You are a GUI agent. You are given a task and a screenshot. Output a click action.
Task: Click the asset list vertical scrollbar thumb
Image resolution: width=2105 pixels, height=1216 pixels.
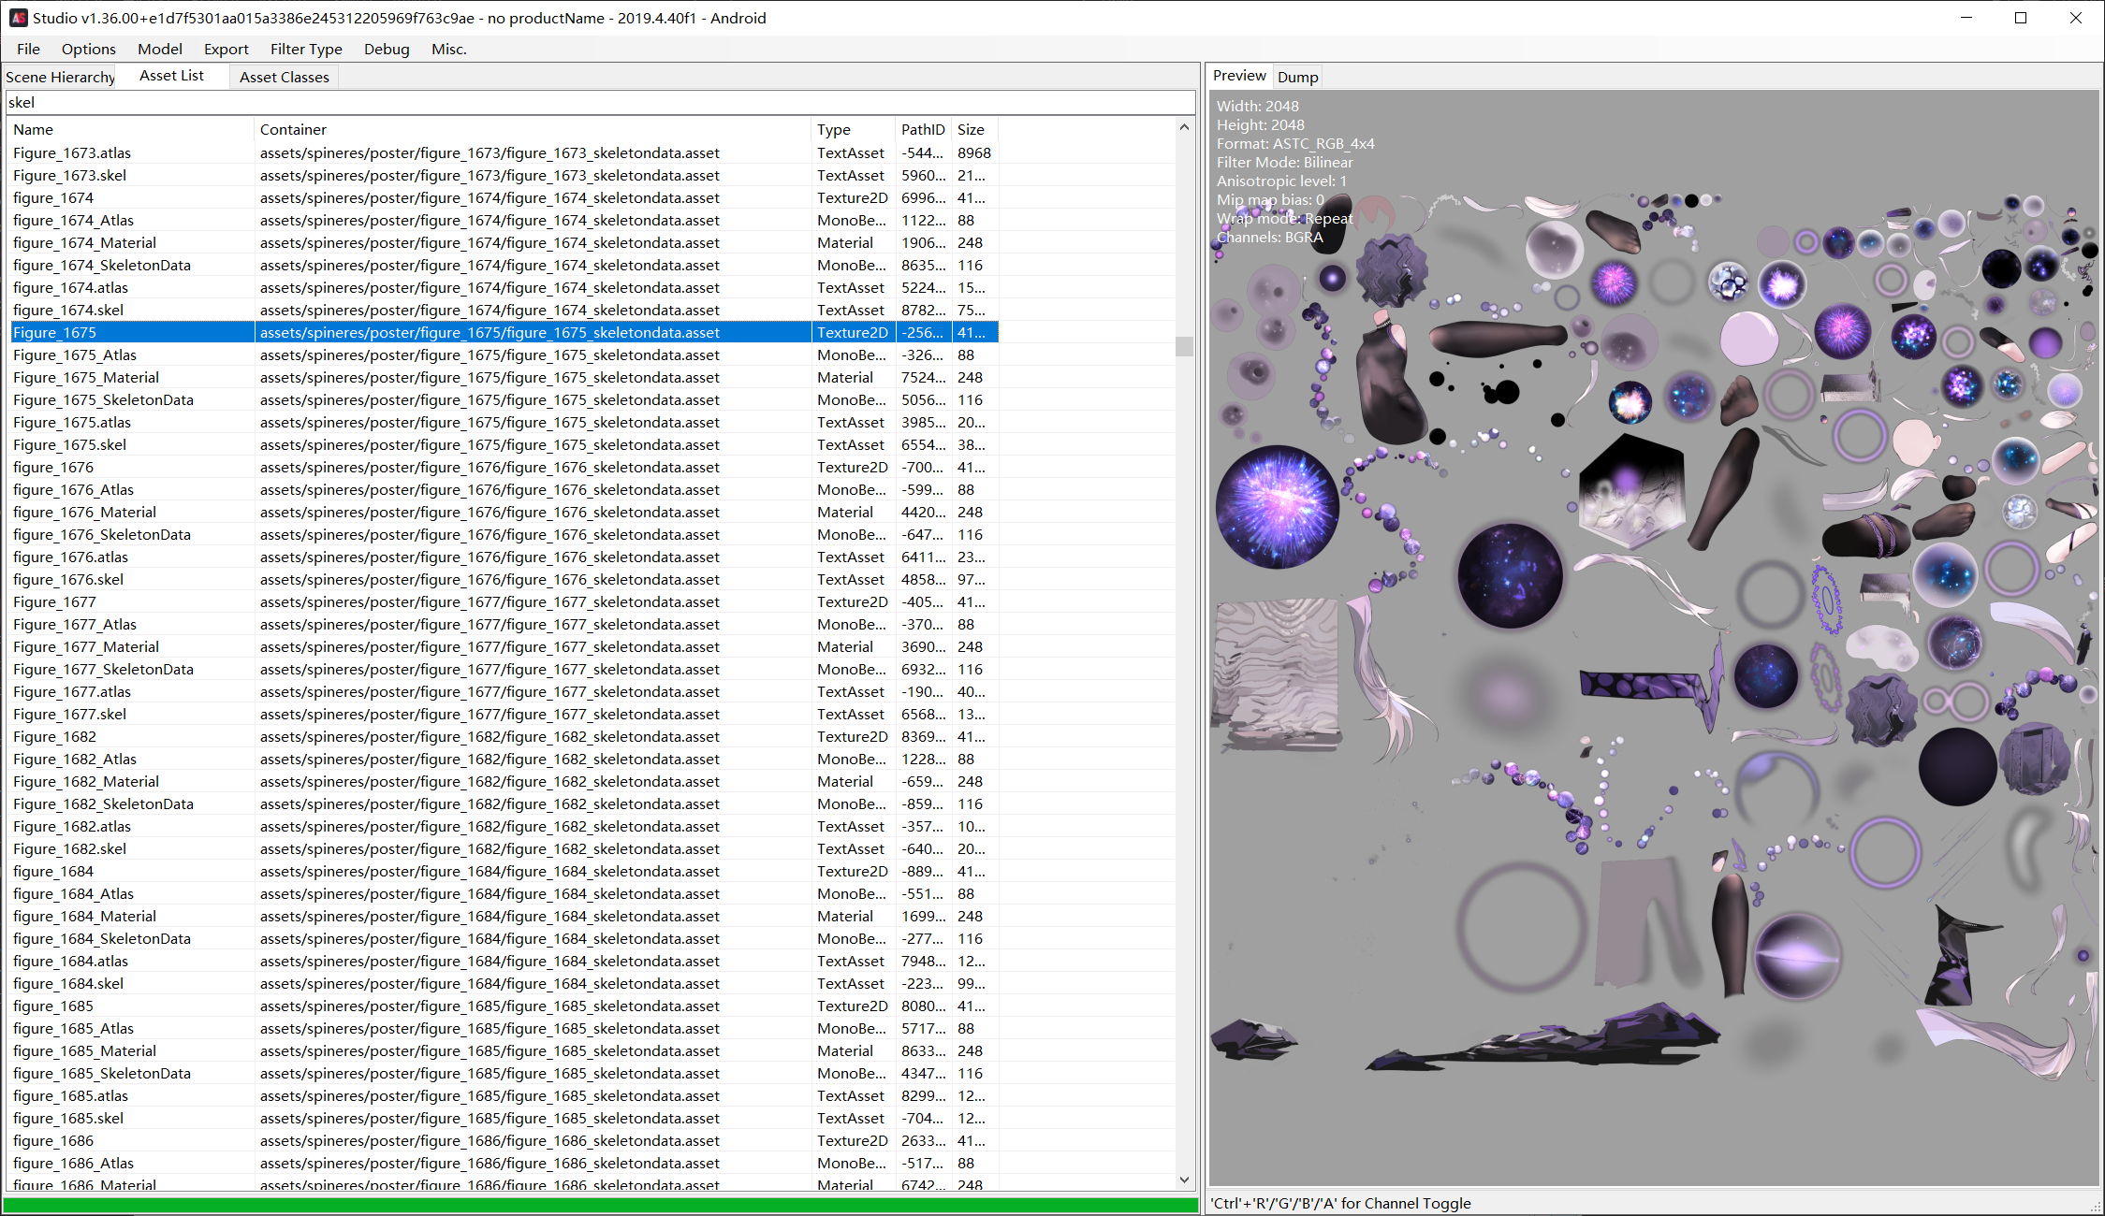(1184, 346)
